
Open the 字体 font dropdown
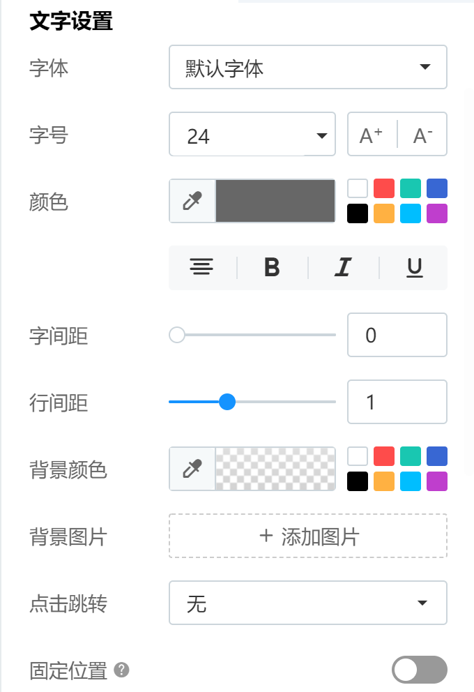[x=307, y=68]
